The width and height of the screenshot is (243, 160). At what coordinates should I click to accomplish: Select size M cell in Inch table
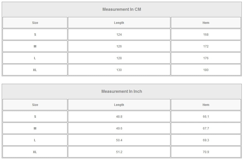pos(35,128)
